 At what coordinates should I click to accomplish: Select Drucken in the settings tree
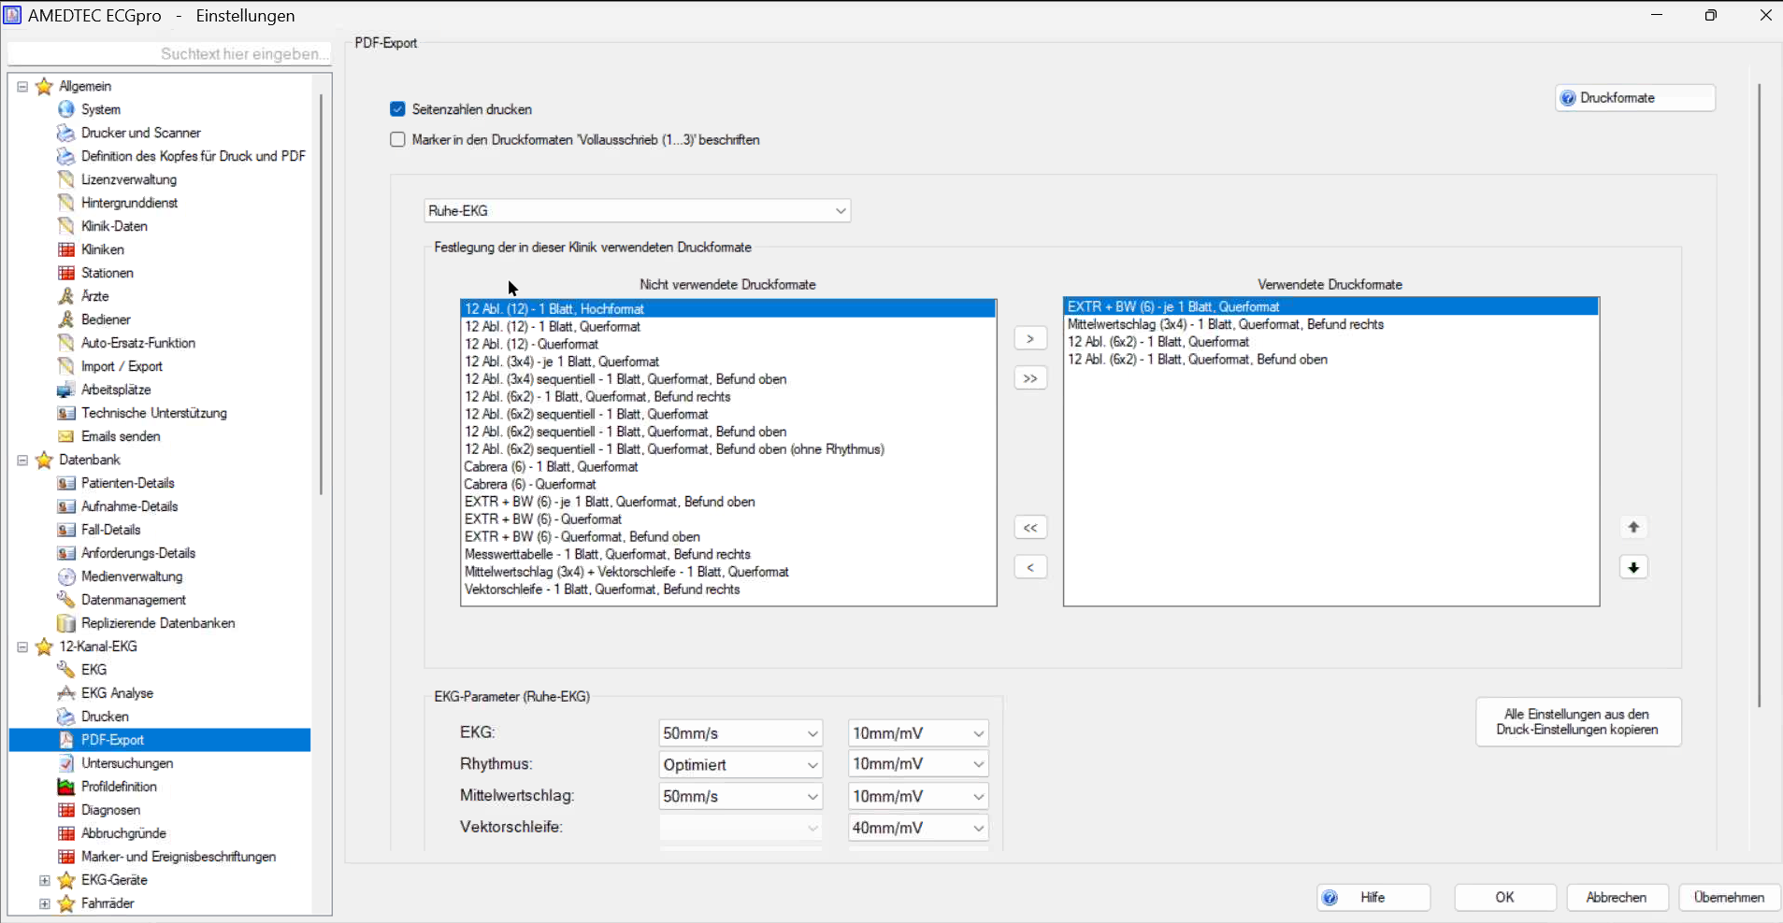105,717
